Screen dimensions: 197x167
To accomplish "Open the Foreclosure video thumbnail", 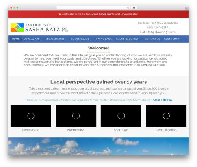I will tap(31, 116).
